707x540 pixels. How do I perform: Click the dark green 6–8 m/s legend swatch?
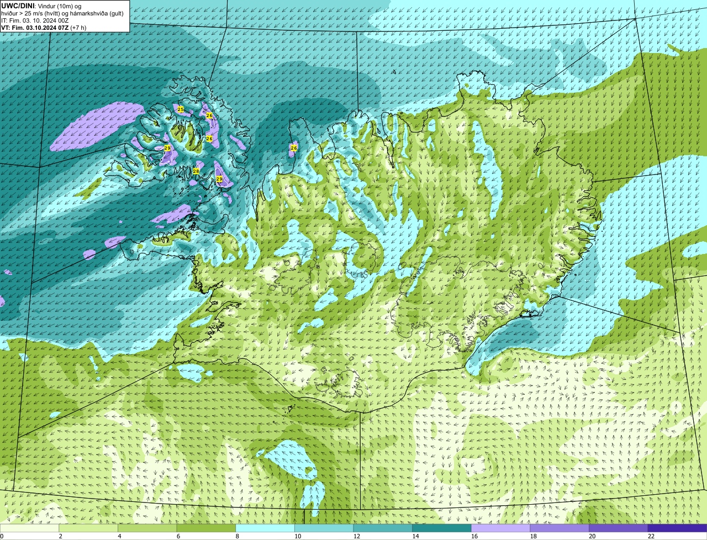pyautogui.click(x=206, y=528)
